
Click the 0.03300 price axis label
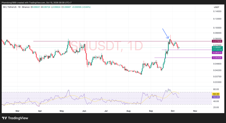(217, 82)
